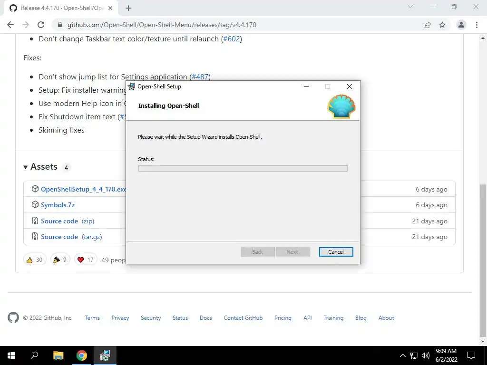Download Source code (zip)
Screen dimensions: 487x365
tap(68, 221)
